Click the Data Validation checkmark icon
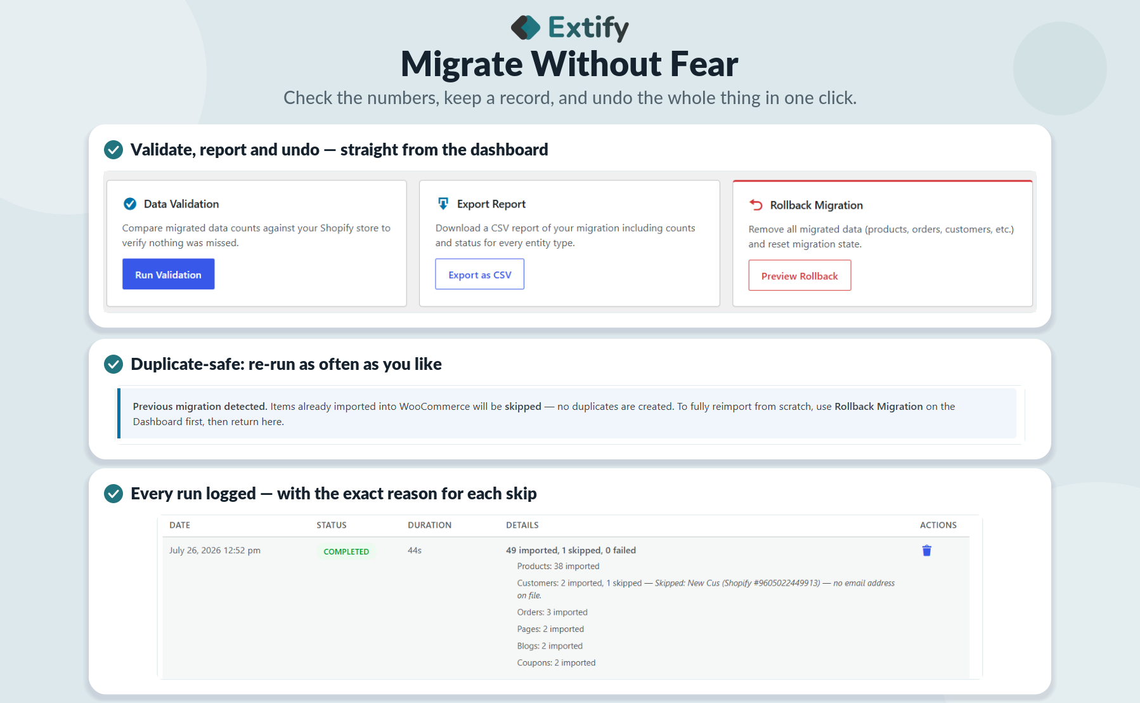The image size is (1140, 703). pyautogui.click(x=130, y=204)
